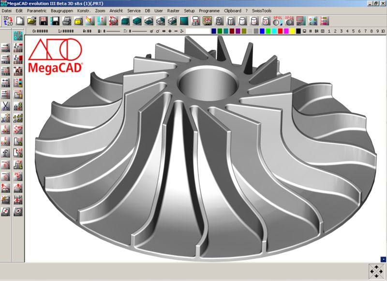This screenshot has height=281, width=387.
Task: Click the top TRIM tool icon
Action: click(6, 47)
